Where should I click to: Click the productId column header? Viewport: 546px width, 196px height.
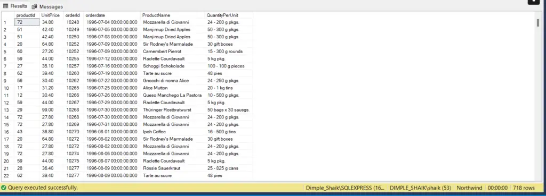[27, 15]
